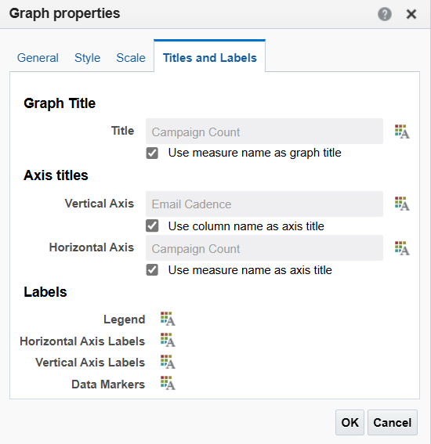Open text format for Horizontal Axis title

(402, 248)
